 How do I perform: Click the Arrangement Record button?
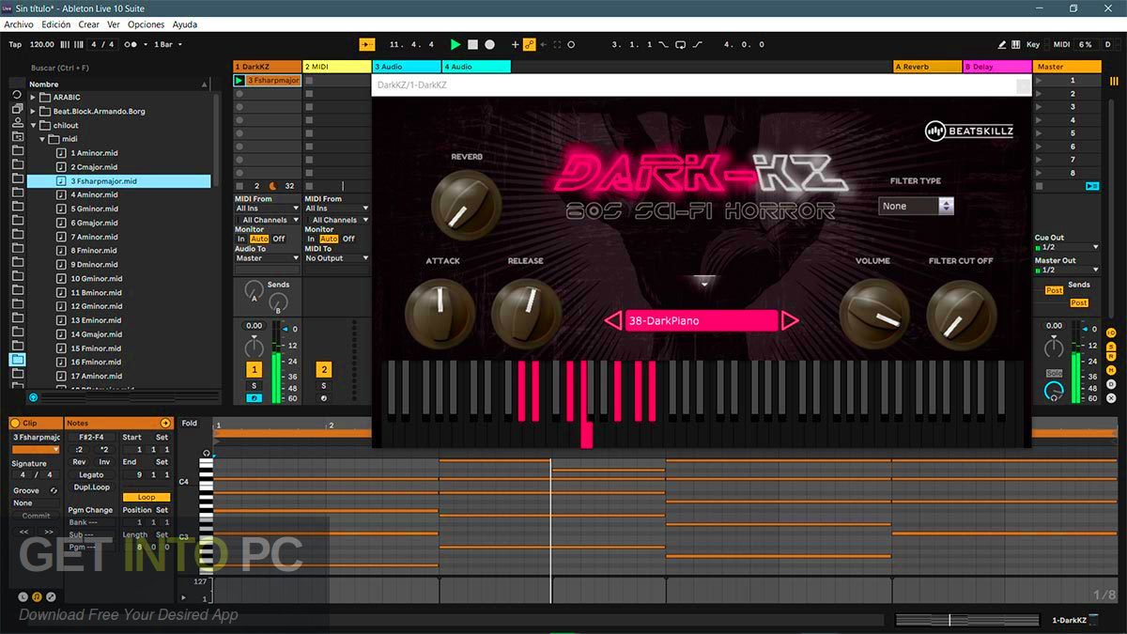click(489, 44)
